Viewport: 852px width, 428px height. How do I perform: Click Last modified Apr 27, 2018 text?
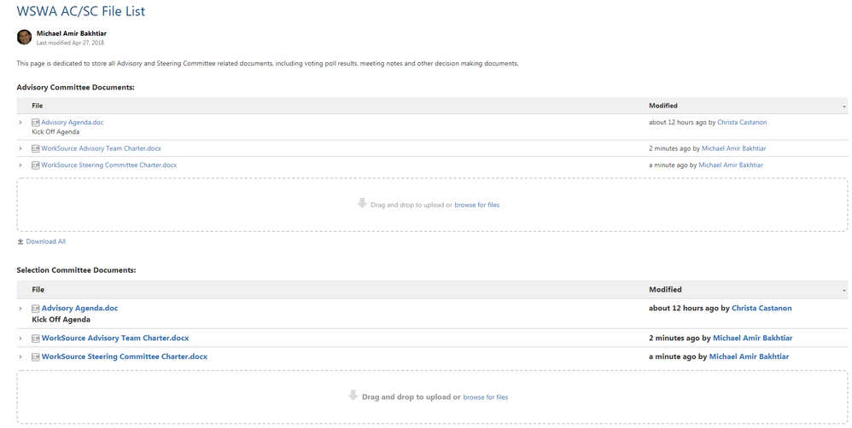pyautogui.click(x=70, y=43)
